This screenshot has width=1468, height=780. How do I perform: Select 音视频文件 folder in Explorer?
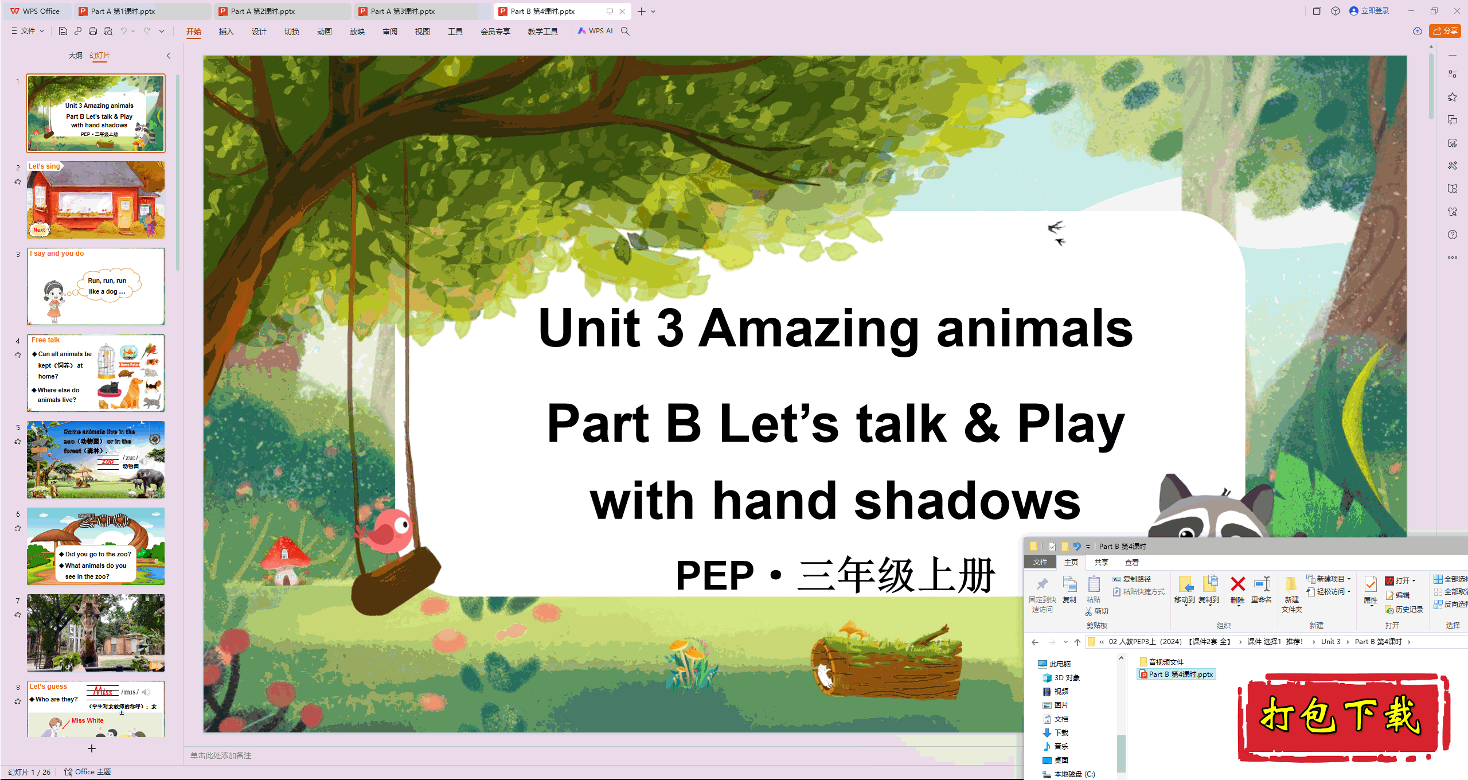[1161, 662]
